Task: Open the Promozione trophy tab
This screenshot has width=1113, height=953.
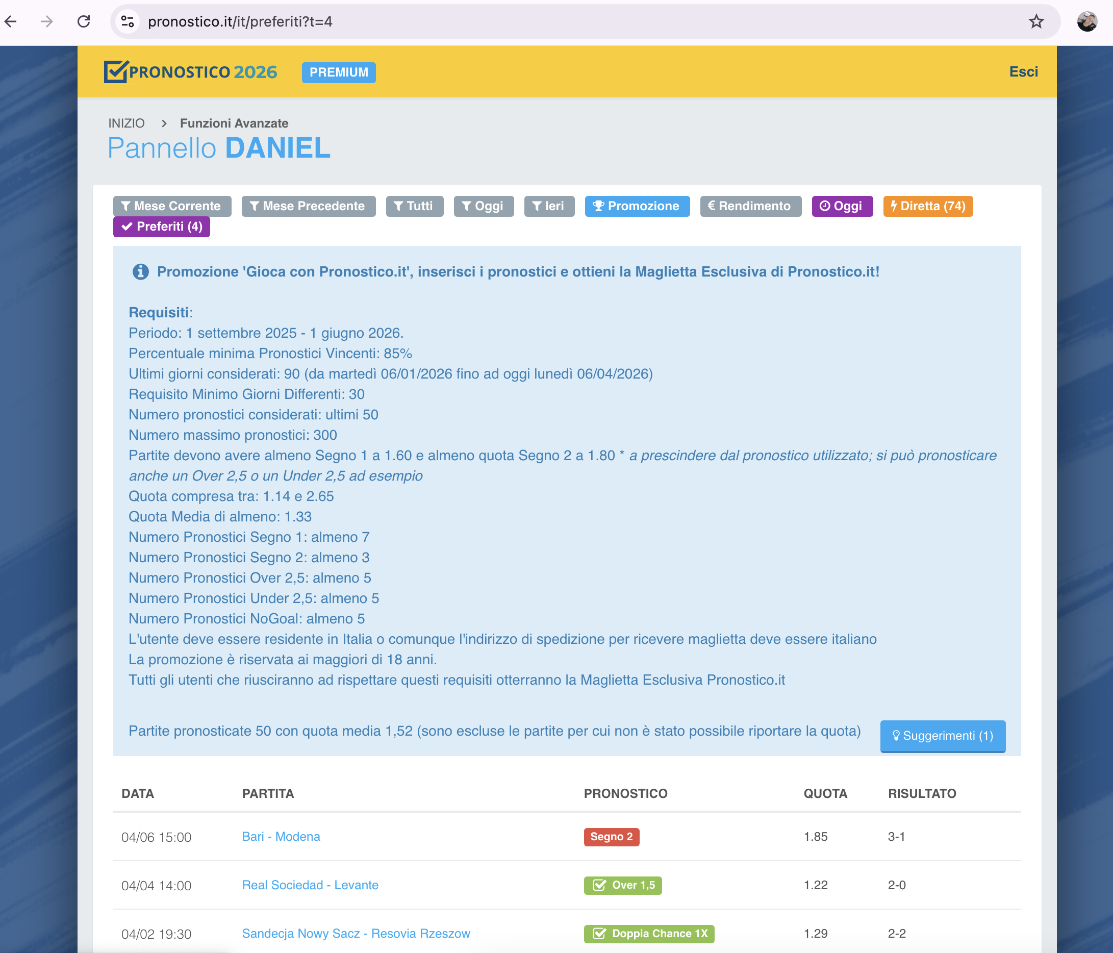Action: coord(637,206)
